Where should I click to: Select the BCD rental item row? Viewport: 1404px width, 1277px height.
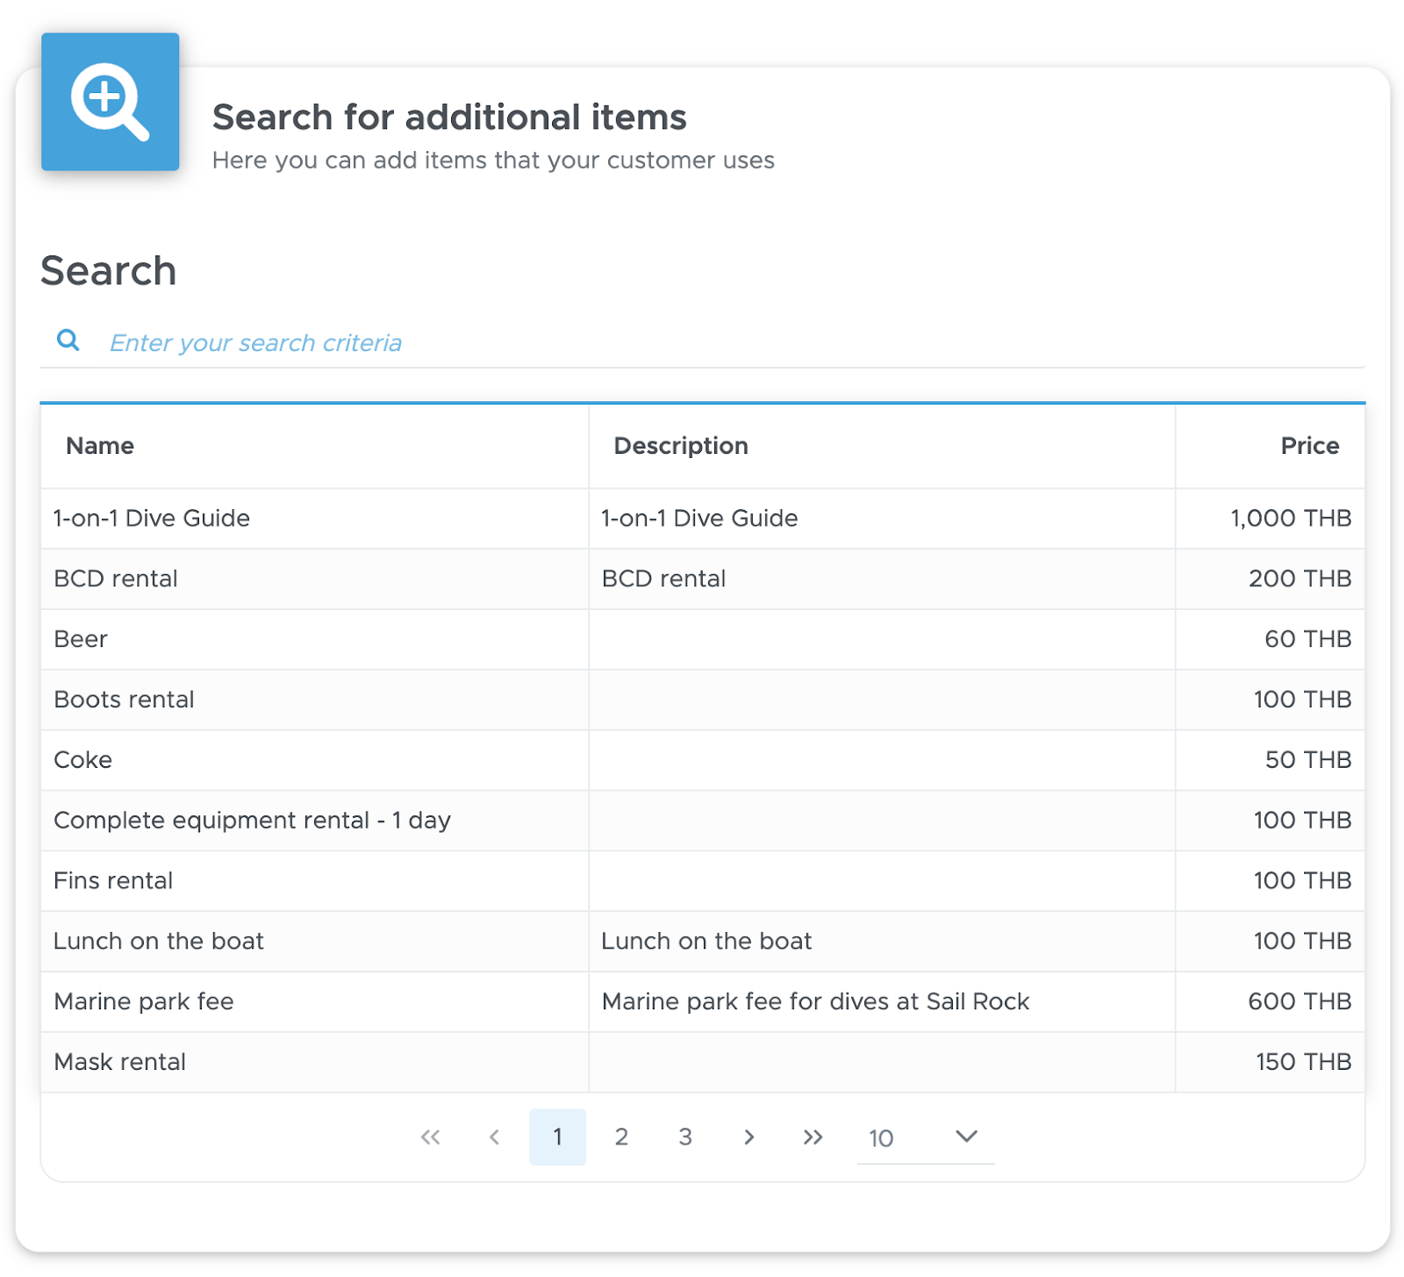tap(702, 579)
